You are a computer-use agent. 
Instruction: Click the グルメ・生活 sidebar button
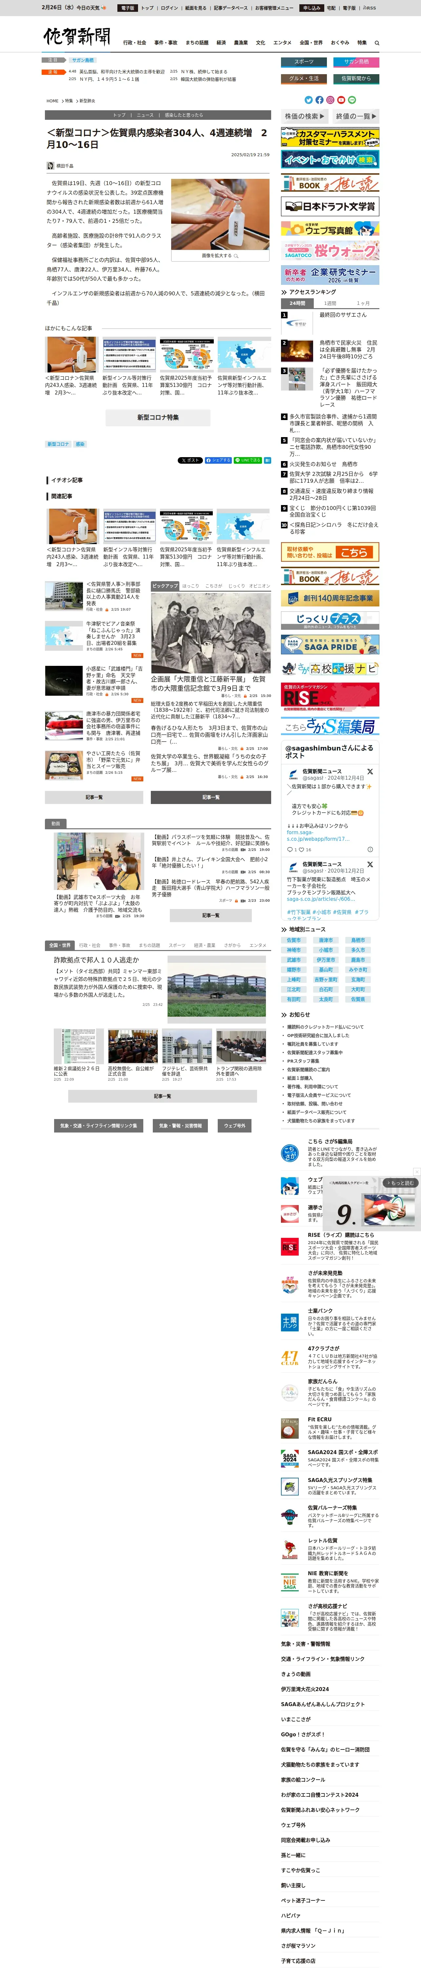point(304,78)
